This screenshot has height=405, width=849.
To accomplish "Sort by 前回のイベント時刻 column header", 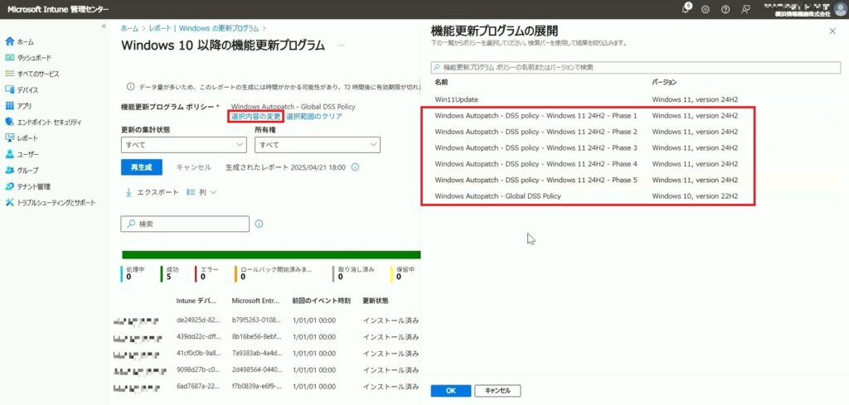I will click(x=321, y=301).
